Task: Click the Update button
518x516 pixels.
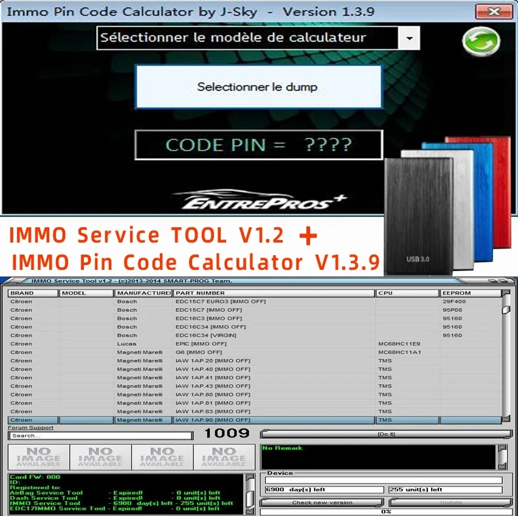Action: 451,503
